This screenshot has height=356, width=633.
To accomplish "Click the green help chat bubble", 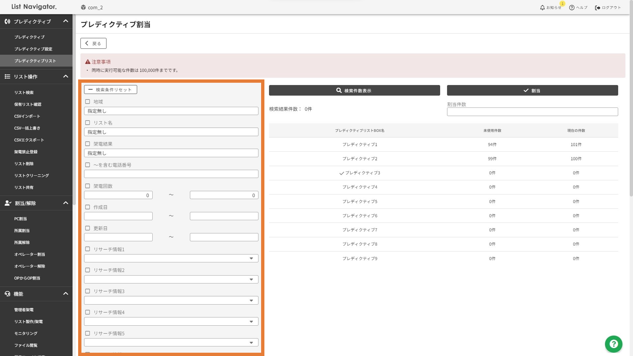I will (x=613, y=344).
